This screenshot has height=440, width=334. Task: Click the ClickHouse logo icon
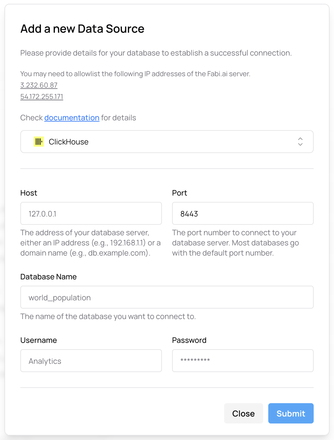tap(38, 141)
